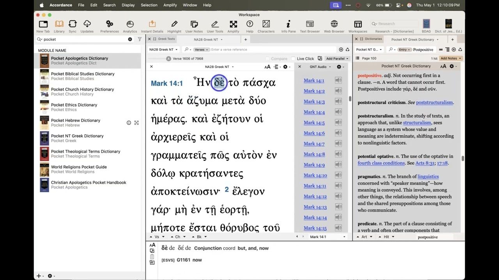Clear the library search for pocket

(x=130, y=39)
